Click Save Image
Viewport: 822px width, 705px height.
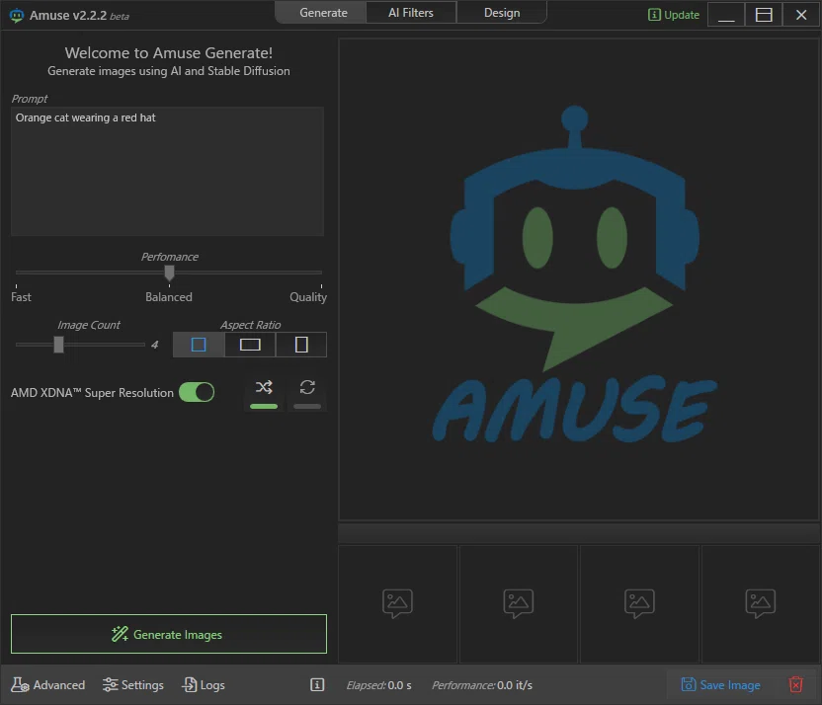pyautogui.click(x=720, y=684)
